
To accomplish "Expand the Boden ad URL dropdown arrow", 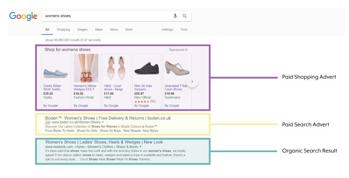I will click(x=103, y=122).
